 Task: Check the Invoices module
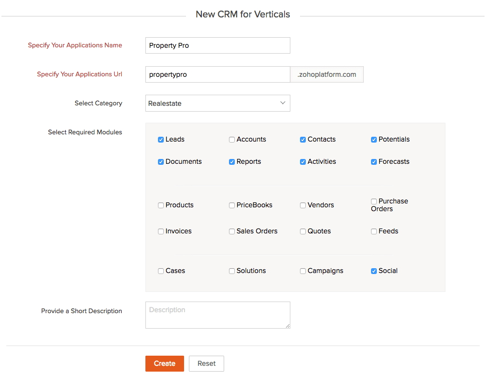160,231
